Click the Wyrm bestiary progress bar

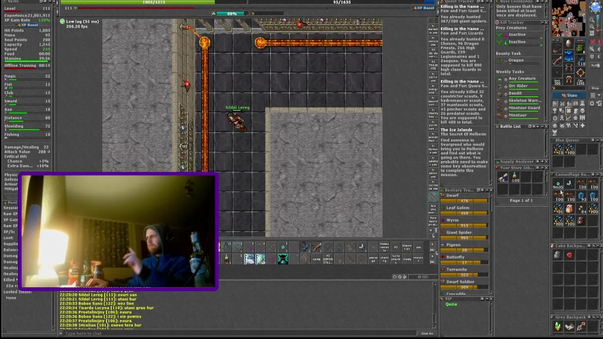point(464,226)
